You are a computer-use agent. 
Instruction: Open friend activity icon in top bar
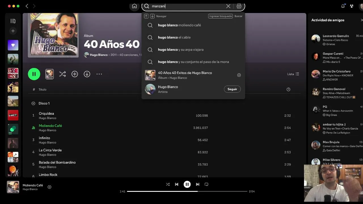coord(352,6)
